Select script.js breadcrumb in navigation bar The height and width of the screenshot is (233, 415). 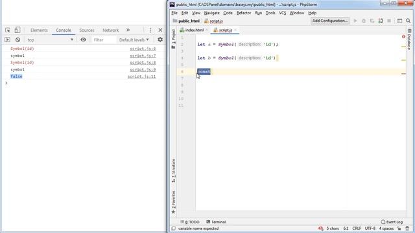click(213, 21)
